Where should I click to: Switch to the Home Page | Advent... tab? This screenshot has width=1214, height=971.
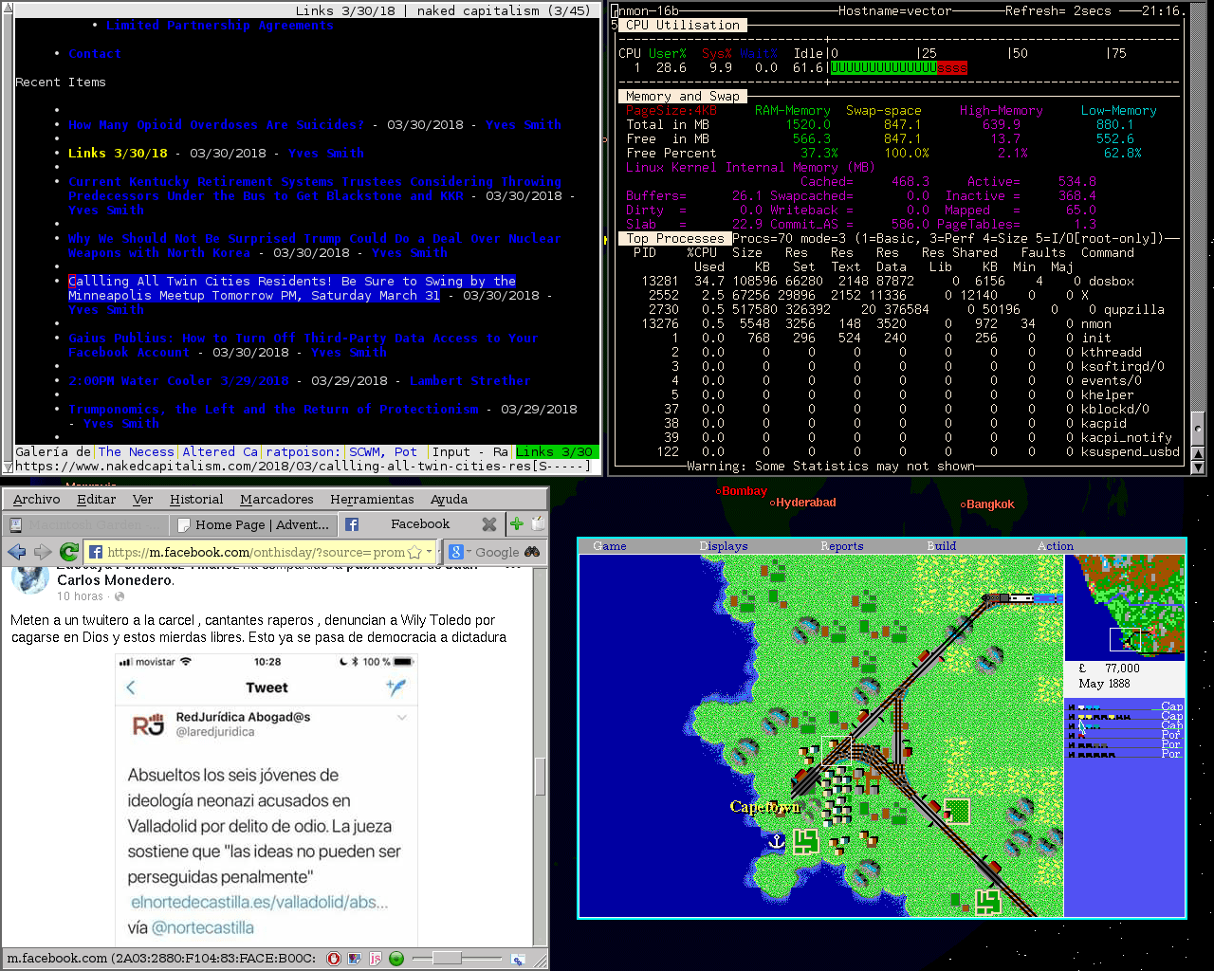point(253,524)
